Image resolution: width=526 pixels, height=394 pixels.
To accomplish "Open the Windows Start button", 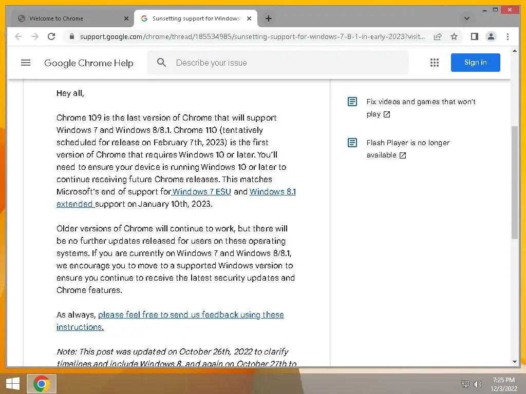I will coord(13,384).
